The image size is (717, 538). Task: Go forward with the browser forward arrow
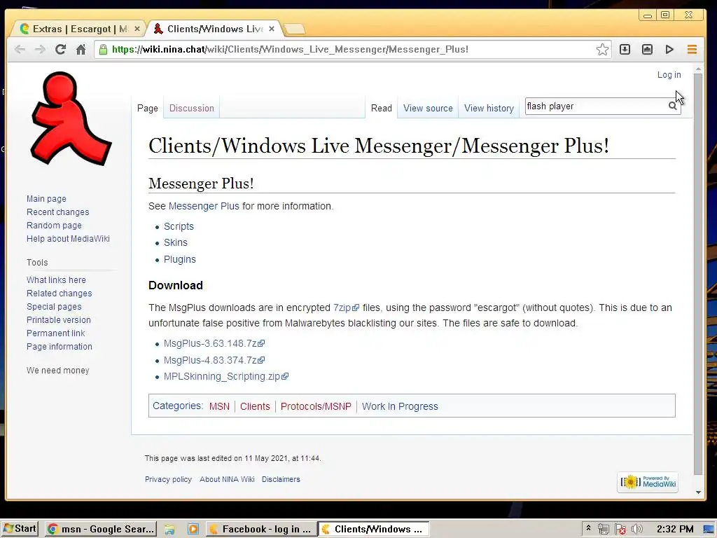40,50
